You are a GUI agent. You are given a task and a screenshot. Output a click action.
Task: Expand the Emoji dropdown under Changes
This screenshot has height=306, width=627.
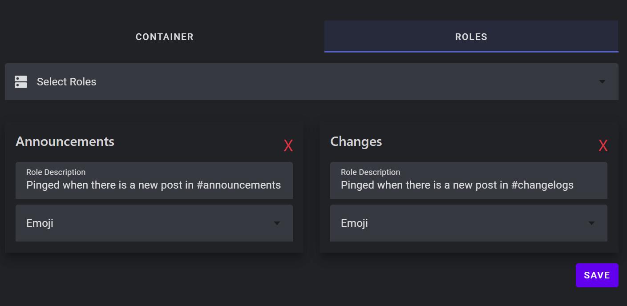[469, 223]
